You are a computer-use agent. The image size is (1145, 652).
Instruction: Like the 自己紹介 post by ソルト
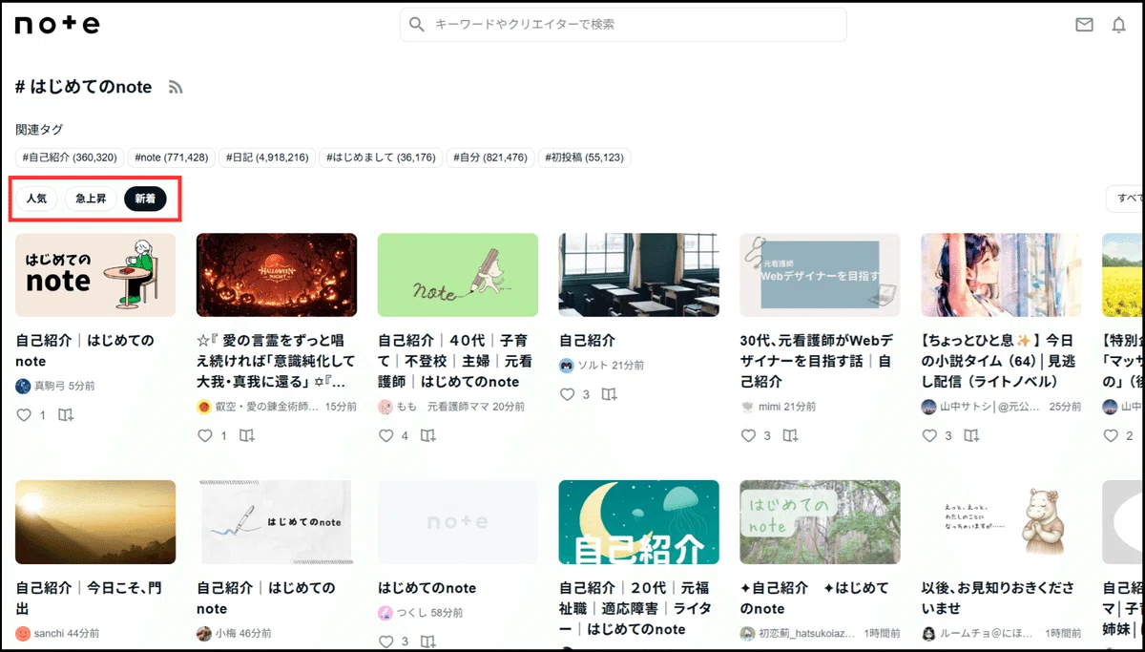568,394
